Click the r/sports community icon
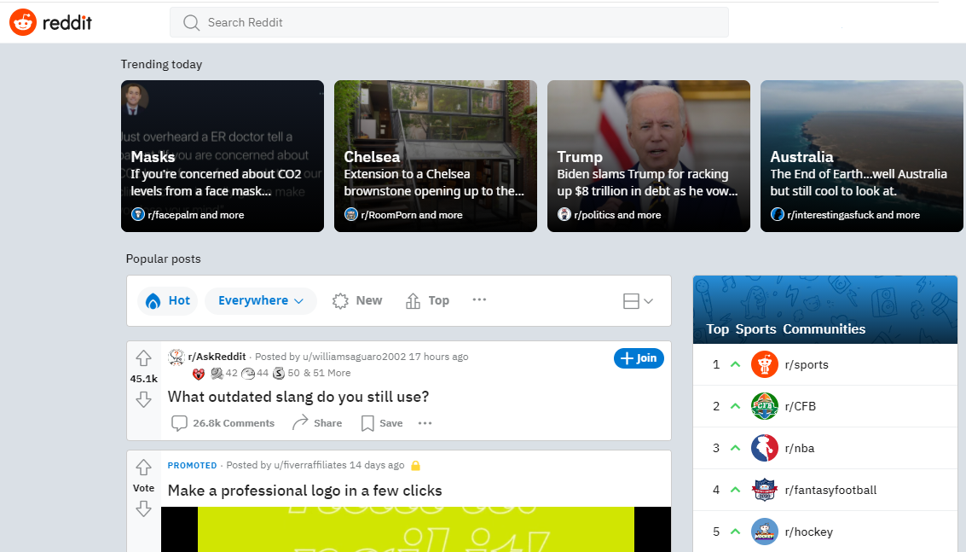Viewport: 966px width, 552px height. (x=765, y=364)
